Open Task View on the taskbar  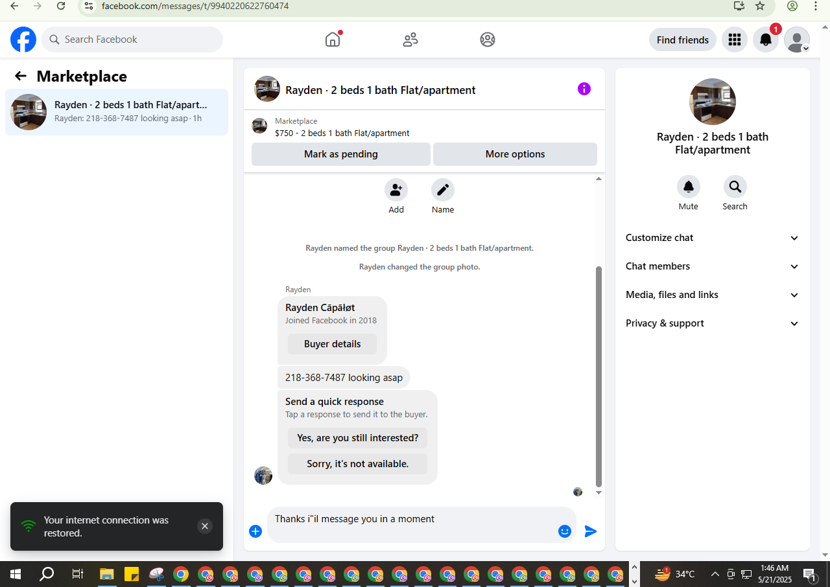pos(78,574)
